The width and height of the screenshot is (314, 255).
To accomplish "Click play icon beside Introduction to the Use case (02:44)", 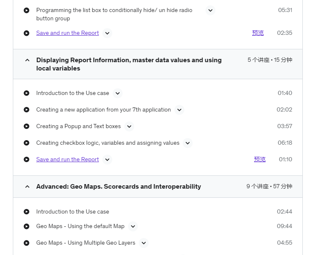I will (27, 212).
